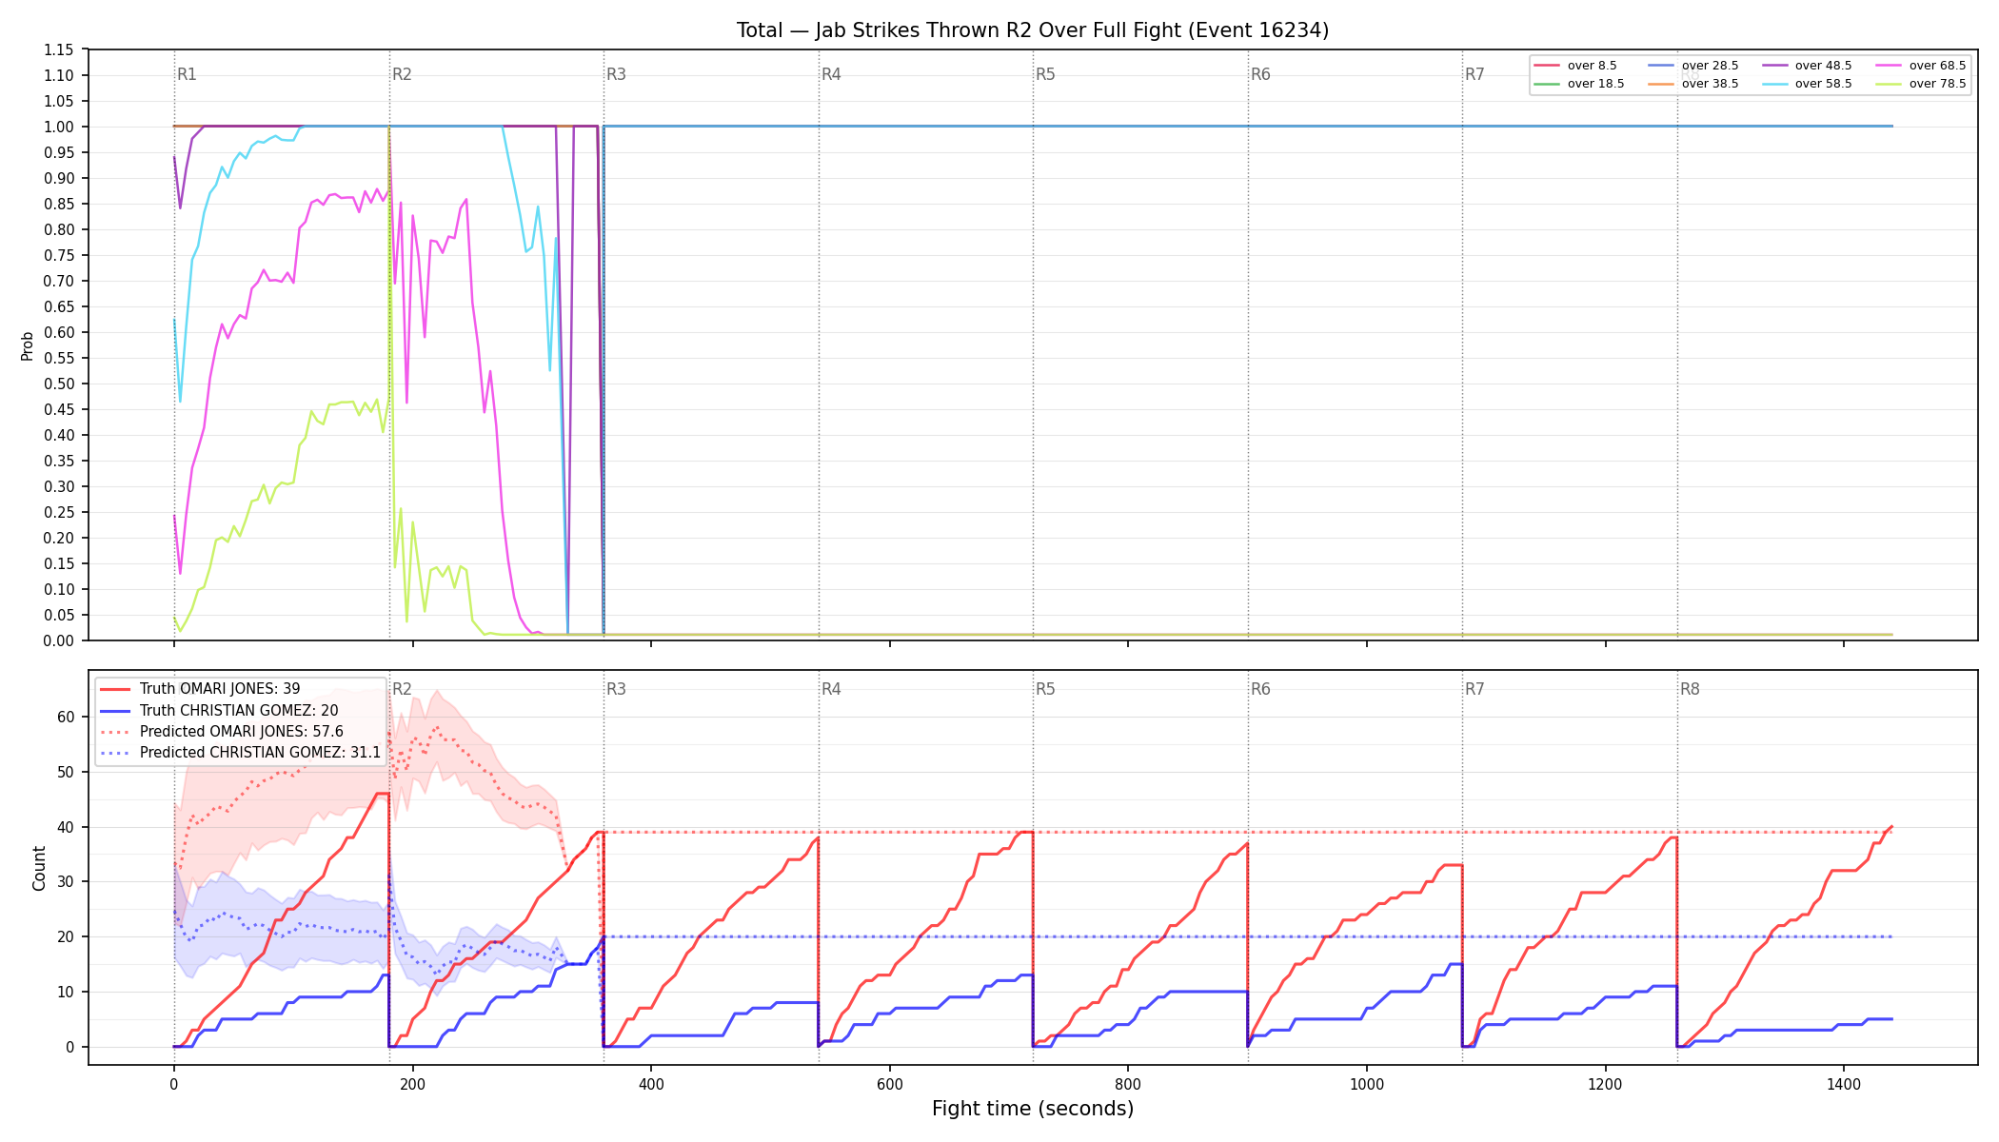
Task: Select the R5 round label in count chart
Action: (1045, 689)
